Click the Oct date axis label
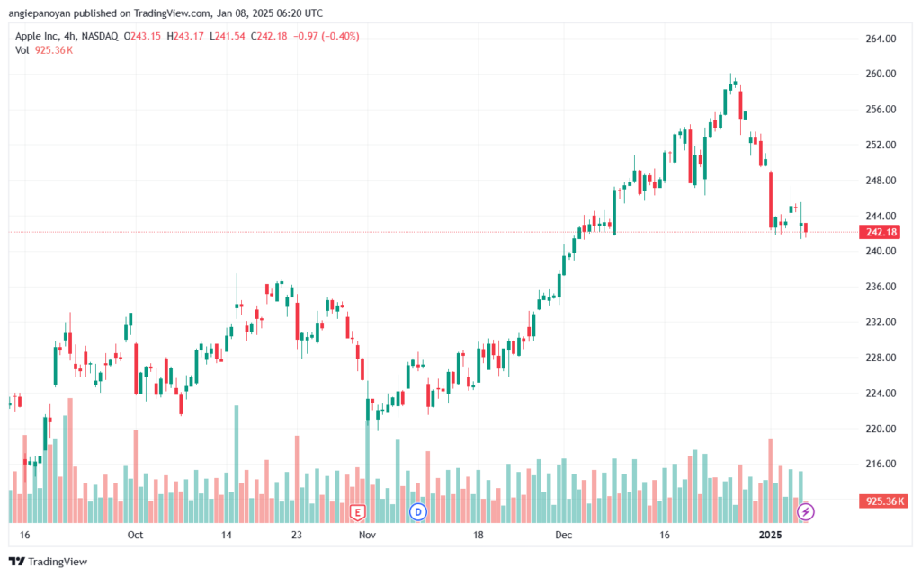Screen dimensions: 921x576 (135, 535)
